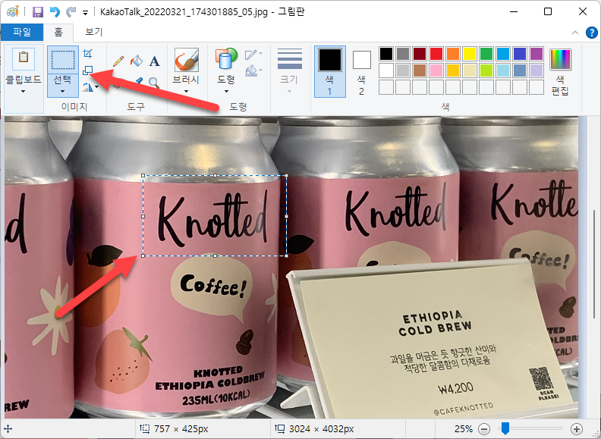Click the 25% zoom level text
The width and height of the screenshot is (601, 439).
click(464, 428)
